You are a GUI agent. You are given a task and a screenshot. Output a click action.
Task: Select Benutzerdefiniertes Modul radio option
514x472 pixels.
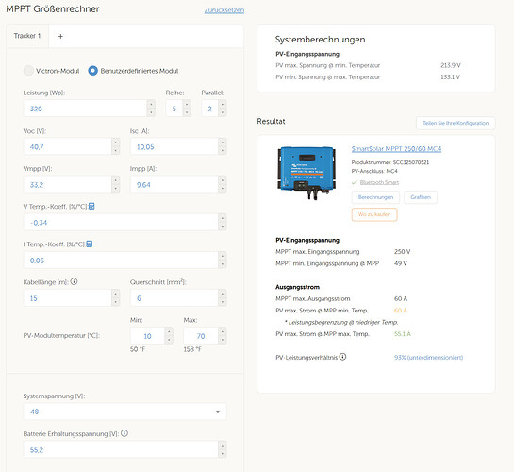[x=92, y=71]
